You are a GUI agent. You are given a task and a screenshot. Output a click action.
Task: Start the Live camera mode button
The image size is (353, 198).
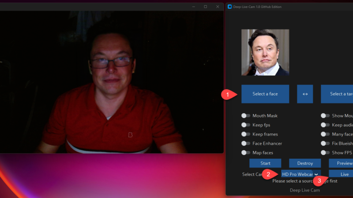(342, 174)
